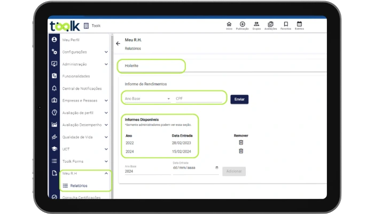374x214 pixels.
Task: Open the Início home icon
Action: [229, 24]
